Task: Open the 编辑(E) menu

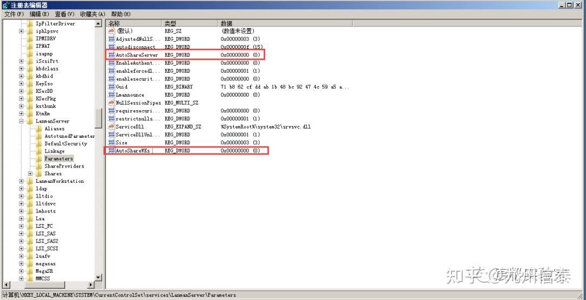Action: pyautogui.click(x=40, y=14)
